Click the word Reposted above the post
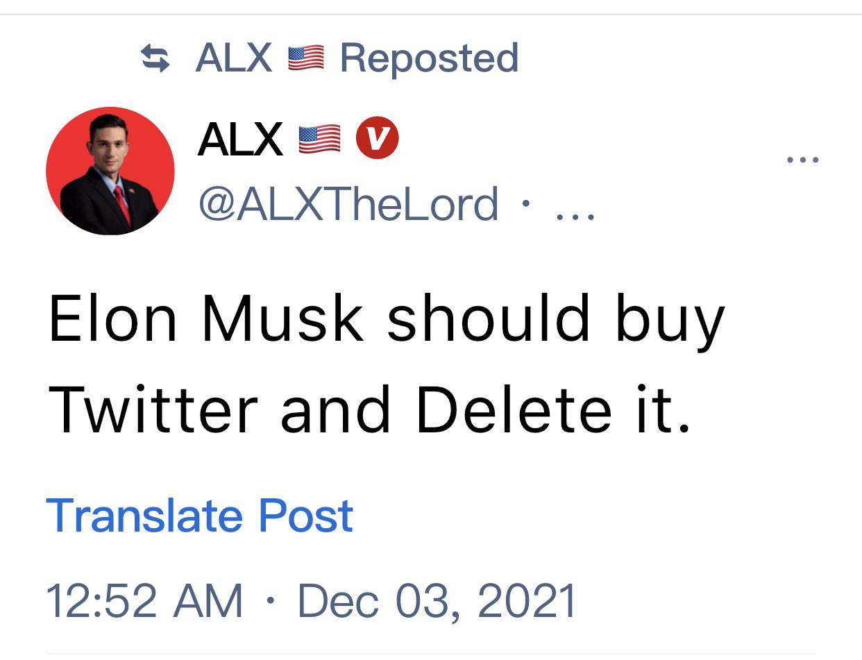 [x=429, y=58]
